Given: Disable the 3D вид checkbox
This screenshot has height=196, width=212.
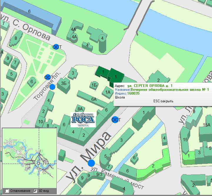Looking at the screenshot, I should click(36, 191).
